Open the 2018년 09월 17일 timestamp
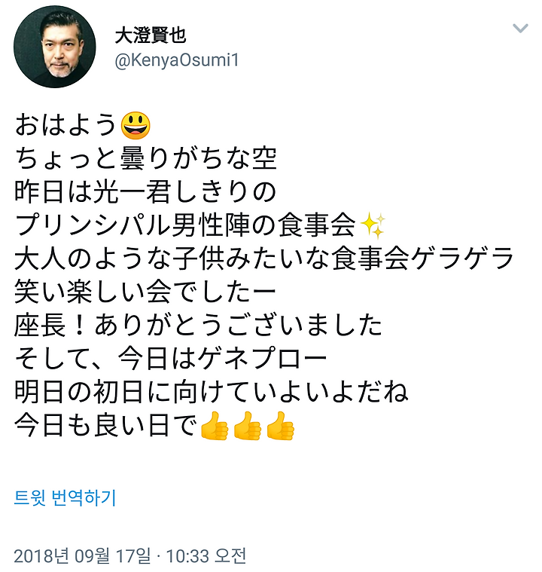This screenshot has height=572, width=542. [x=129, y=556]
